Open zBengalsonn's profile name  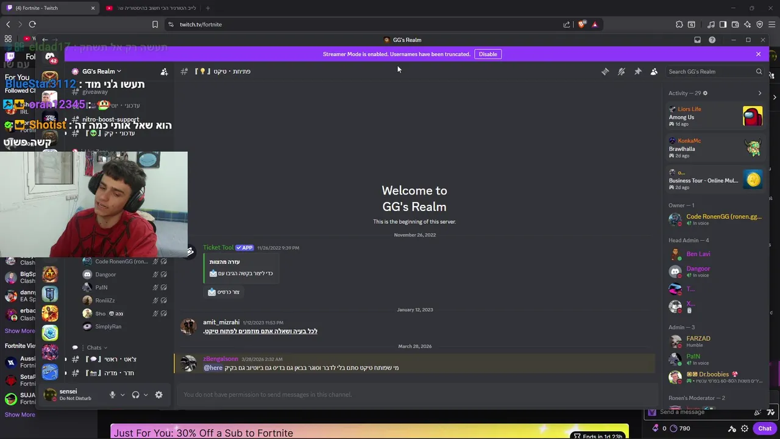[x=221, y=359]
